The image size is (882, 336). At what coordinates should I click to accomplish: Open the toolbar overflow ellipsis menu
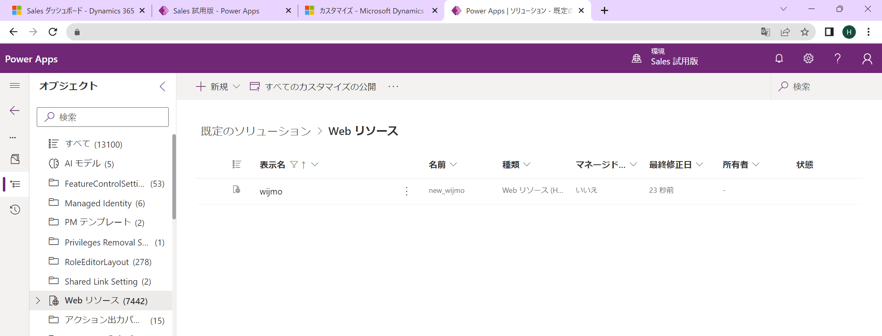393,86
